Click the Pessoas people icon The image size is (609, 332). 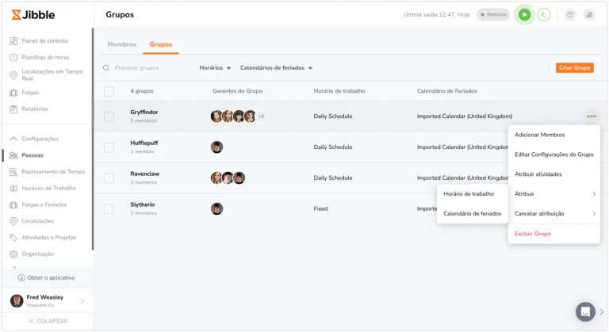[13, 155]
